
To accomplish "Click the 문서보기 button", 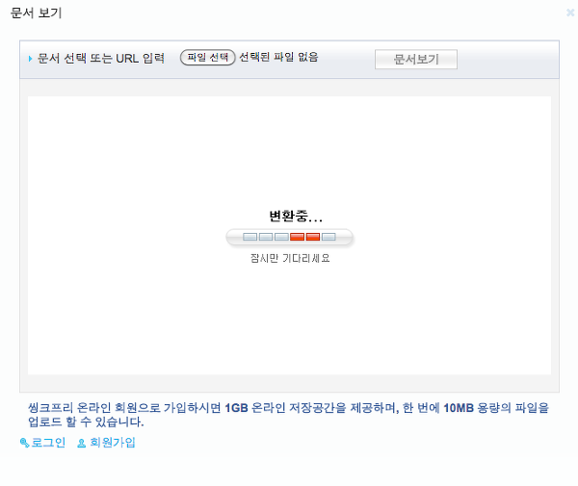I will pos(416,60).
